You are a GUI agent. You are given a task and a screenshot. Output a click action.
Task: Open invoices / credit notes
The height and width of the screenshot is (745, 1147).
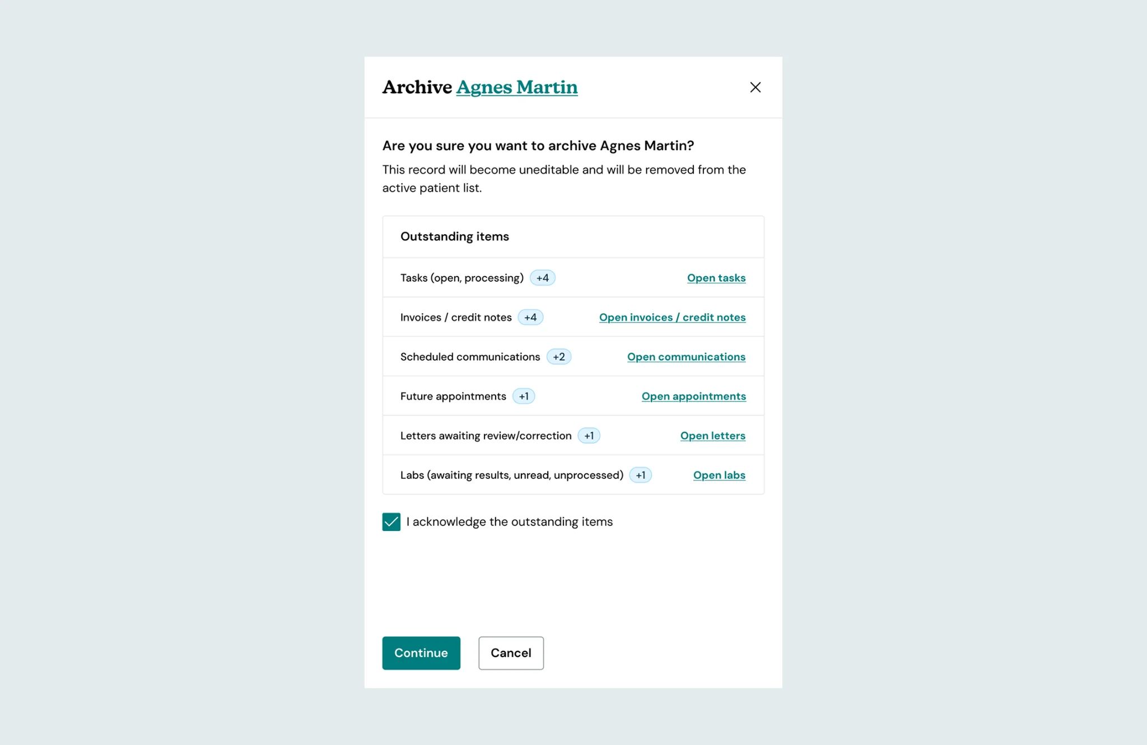point(672,317)
